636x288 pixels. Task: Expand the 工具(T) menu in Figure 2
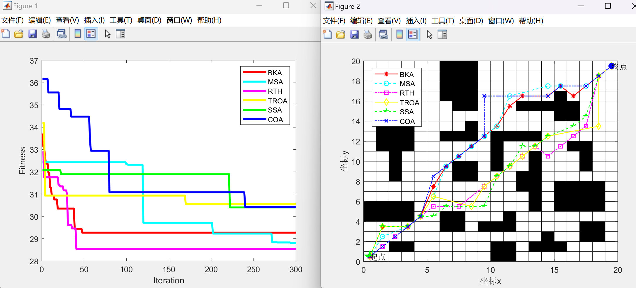443,21
